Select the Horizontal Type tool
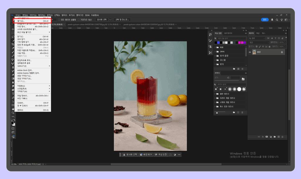Screen dimensions: 301x179 pyautogui.click(x=13, y=94)
